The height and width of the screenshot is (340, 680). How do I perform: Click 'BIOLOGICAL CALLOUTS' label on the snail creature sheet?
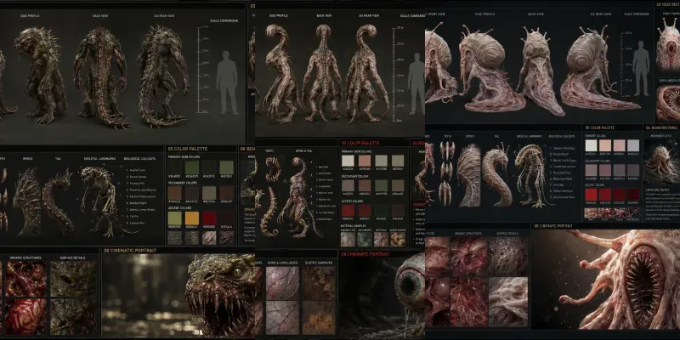click(x=563, y=136)
